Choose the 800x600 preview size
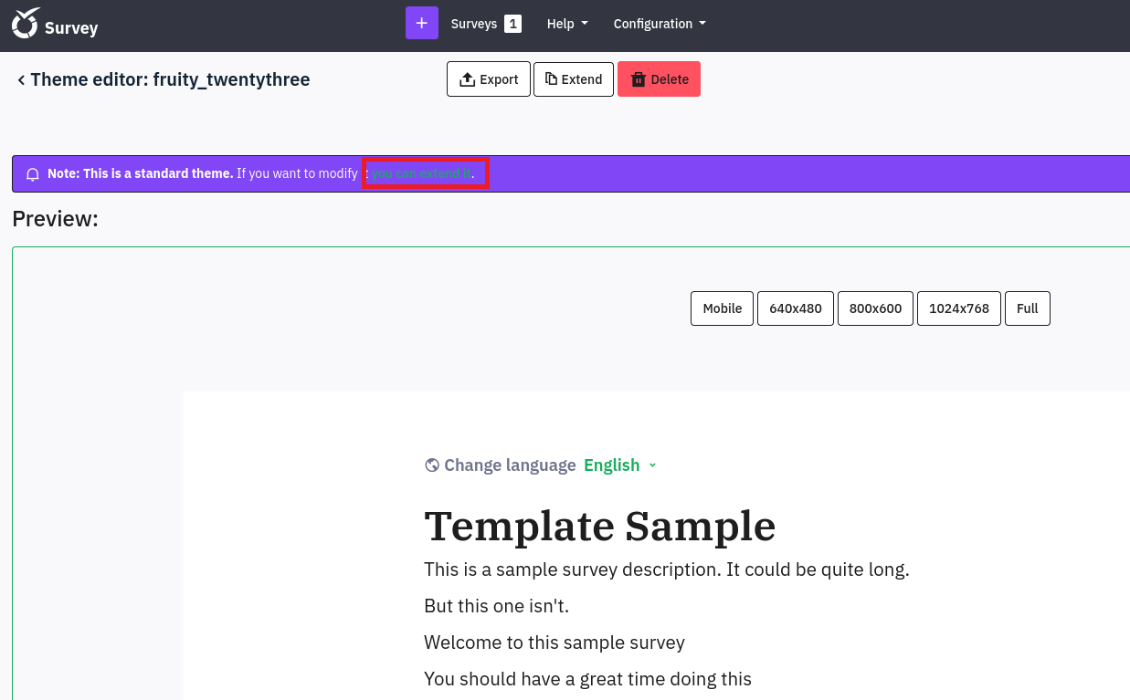Viewport: 1130px width, 700px height. [875, 308]
